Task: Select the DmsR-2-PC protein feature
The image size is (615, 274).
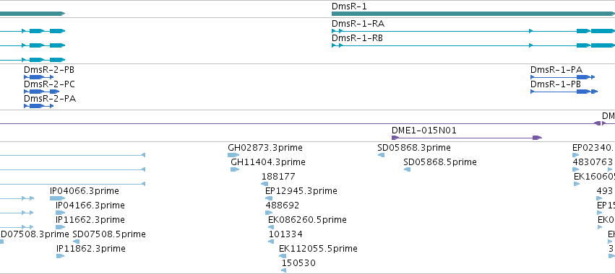Action: click(42, 92)
